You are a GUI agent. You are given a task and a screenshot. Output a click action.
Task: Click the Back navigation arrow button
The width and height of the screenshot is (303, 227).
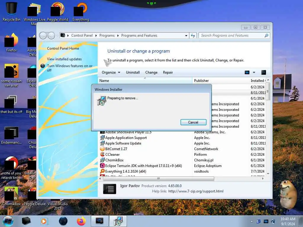43,35
